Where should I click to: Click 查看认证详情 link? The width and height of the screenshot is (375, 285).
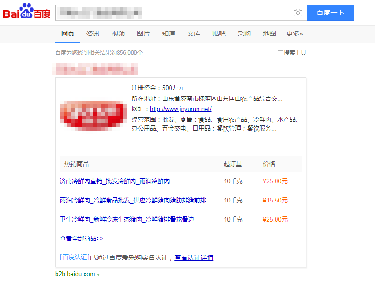pos(194,257)
